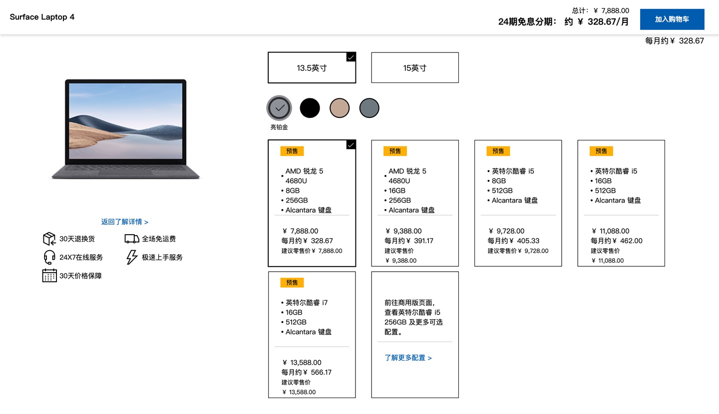
Task: Click the 24X7在线服务 headset icon
Action: pos(49,257)
